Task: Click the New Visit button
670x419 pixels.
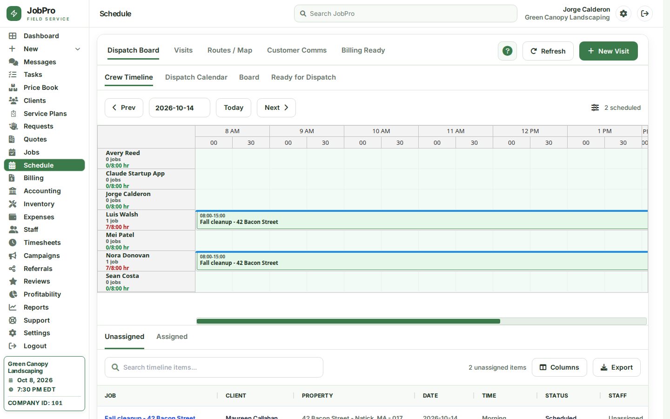Action: [608, 51]
